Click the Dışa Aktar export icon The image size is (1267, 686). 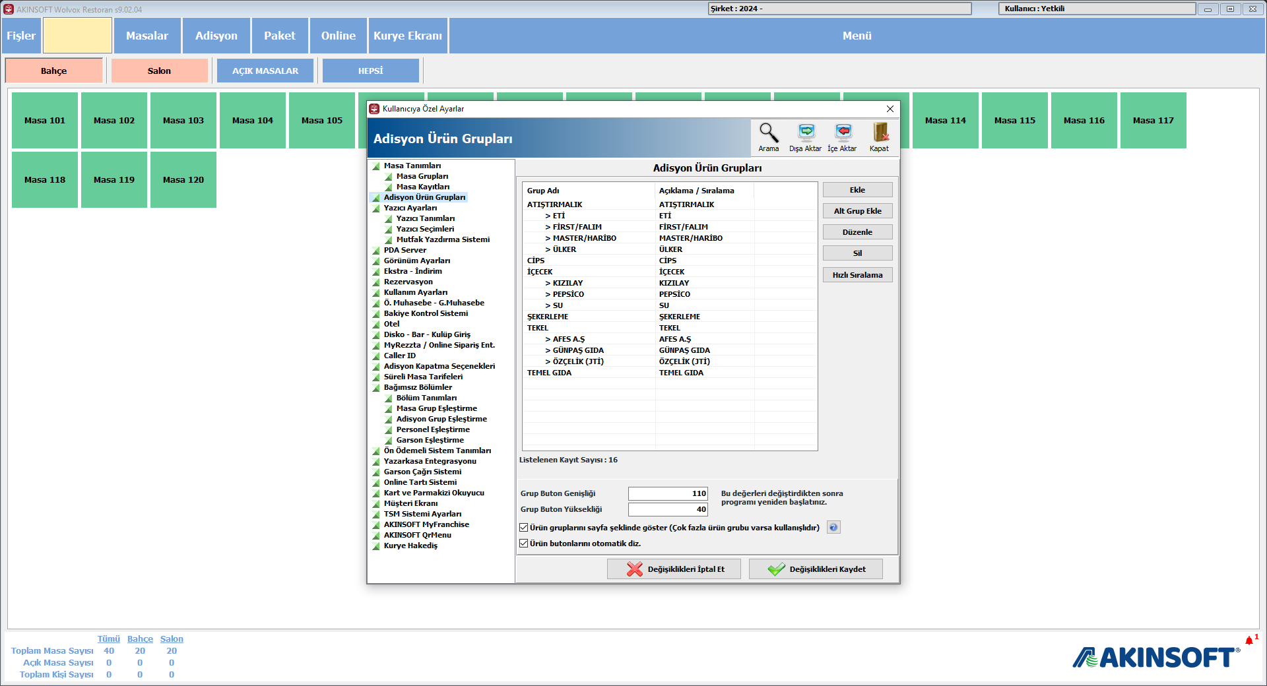tap(806, 133)
